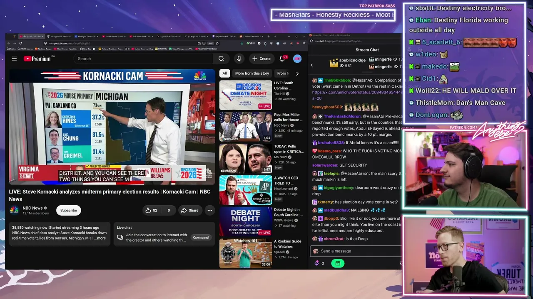Open the YouTube account avatar menu

click(x=297, y=59)
